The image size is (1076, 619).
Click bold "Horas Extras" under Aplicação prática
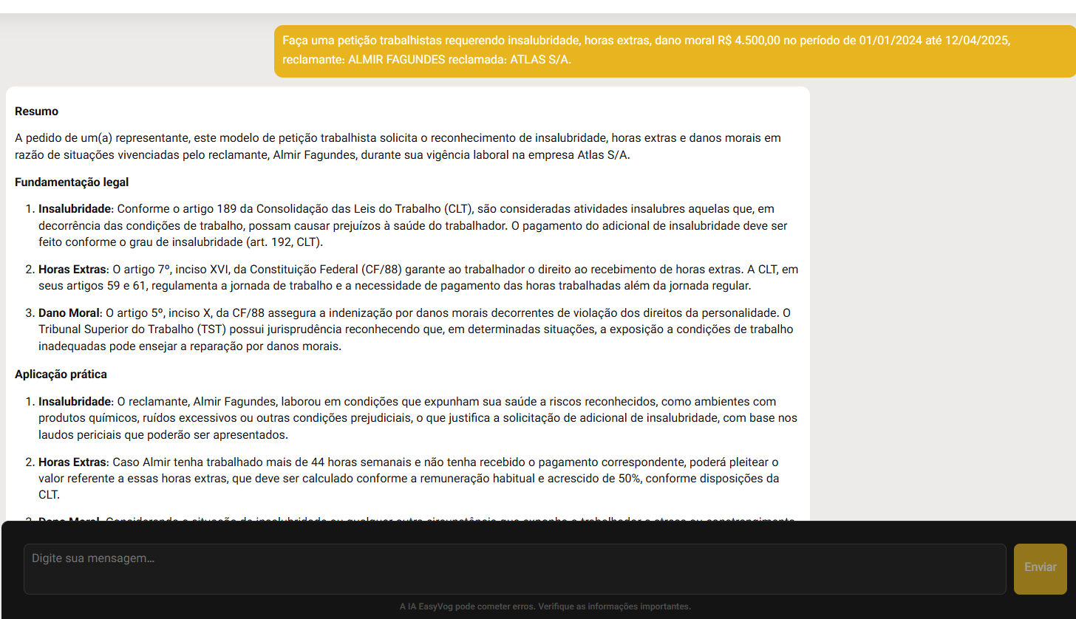point(72,462)
